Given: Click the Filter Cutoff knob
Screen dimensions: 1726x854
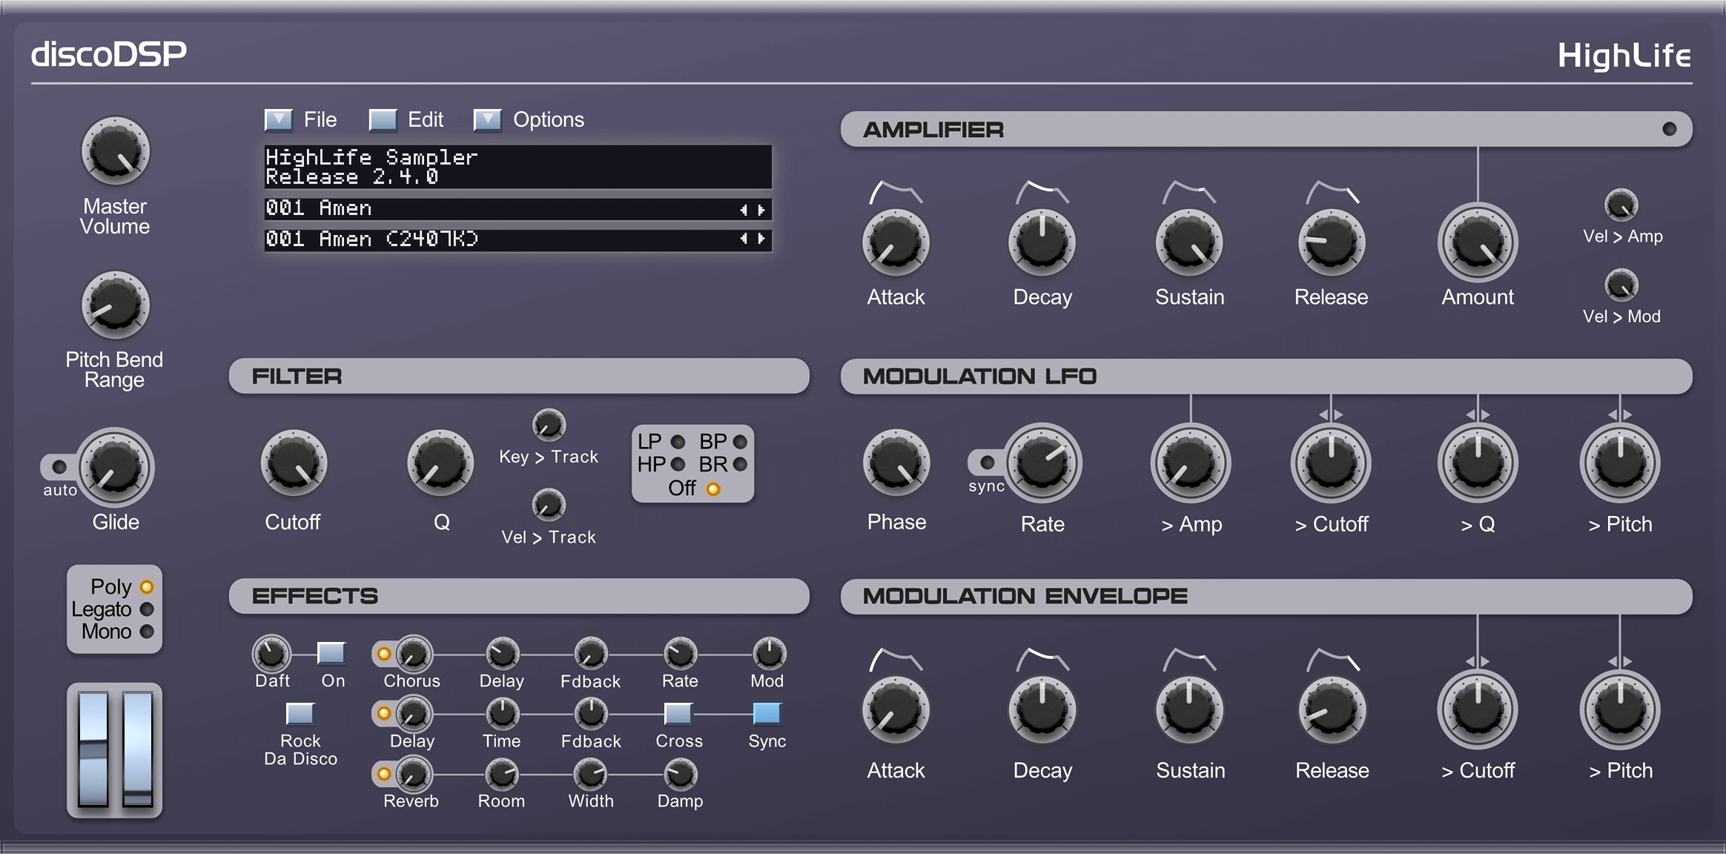Looking at the screenshot, I should pyautogui.click(x=294, y=463).
